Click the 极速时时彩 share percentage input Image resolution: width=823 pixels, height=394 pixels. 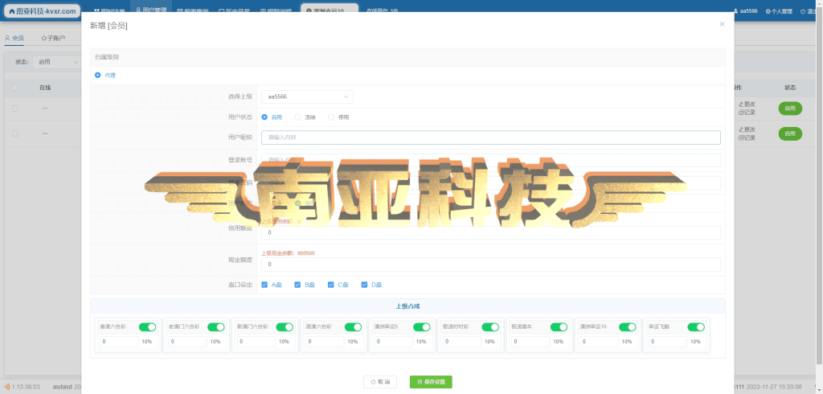[x=462, y=342]
